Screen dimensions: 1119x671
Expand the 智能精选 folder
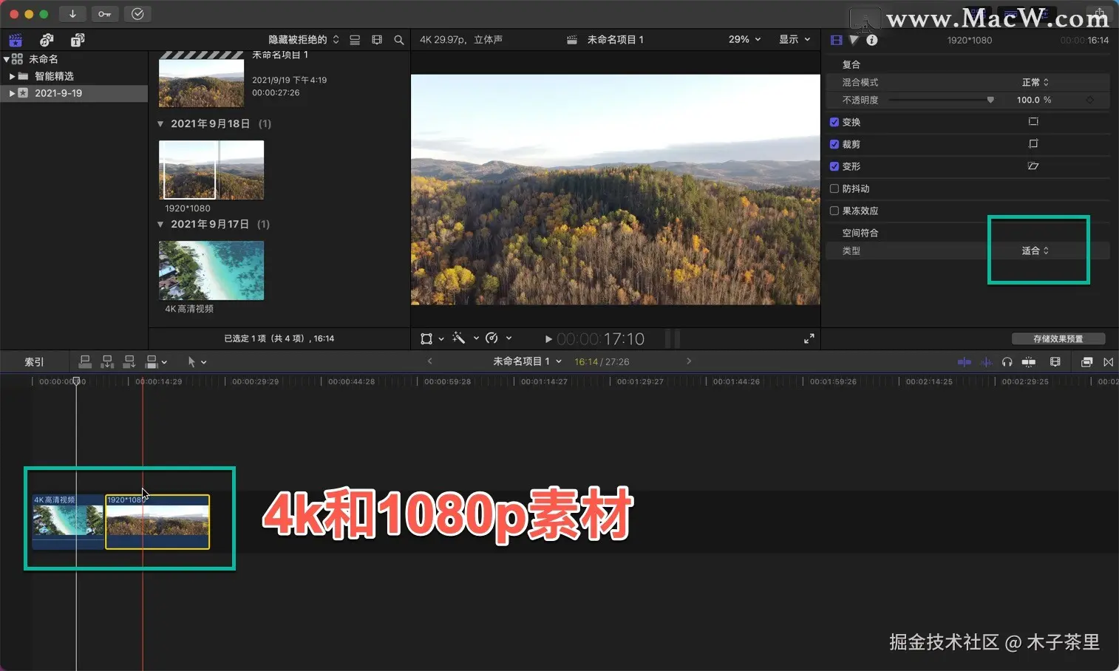click(x=12, y=76)
